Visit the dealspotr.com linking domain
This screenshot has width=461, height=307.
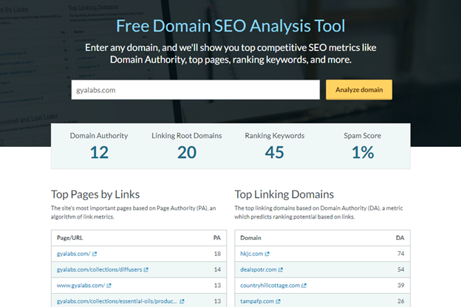click(x=259, y=269)
